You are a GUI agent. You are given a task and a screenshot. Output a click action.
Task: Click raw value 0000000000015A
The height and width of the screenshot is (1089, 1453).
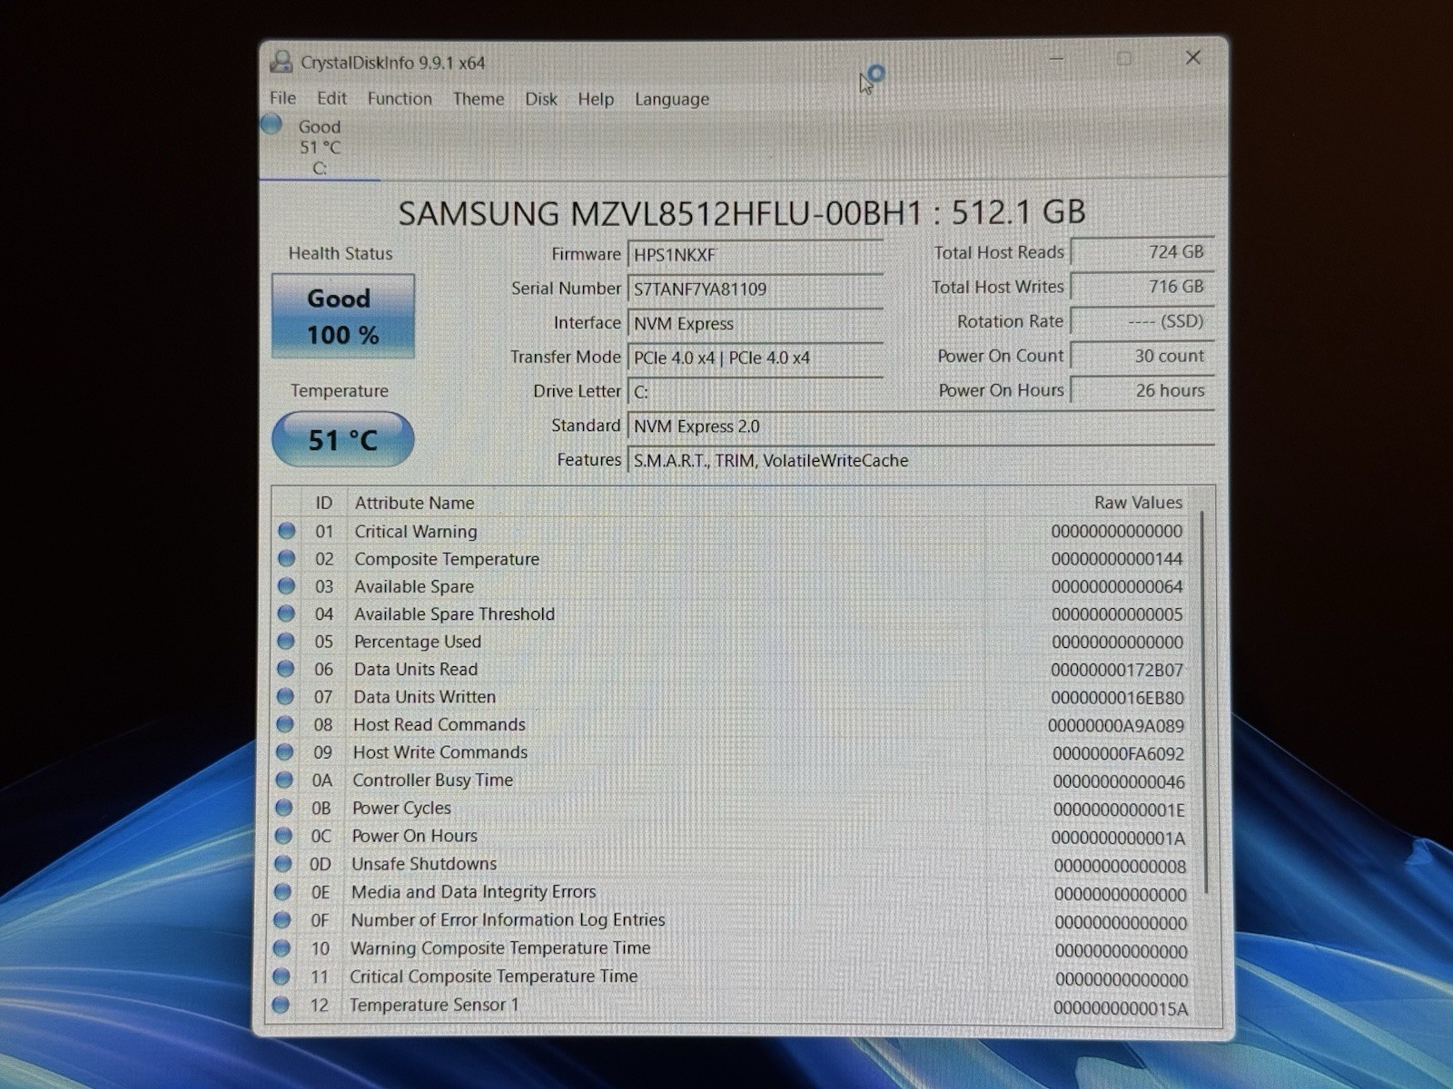[1122, 1008]
